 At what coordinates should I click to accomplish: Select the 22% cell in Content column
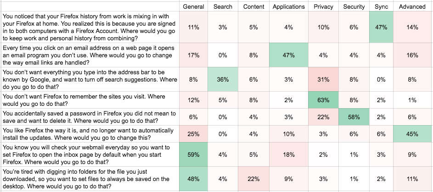(253, 179)
